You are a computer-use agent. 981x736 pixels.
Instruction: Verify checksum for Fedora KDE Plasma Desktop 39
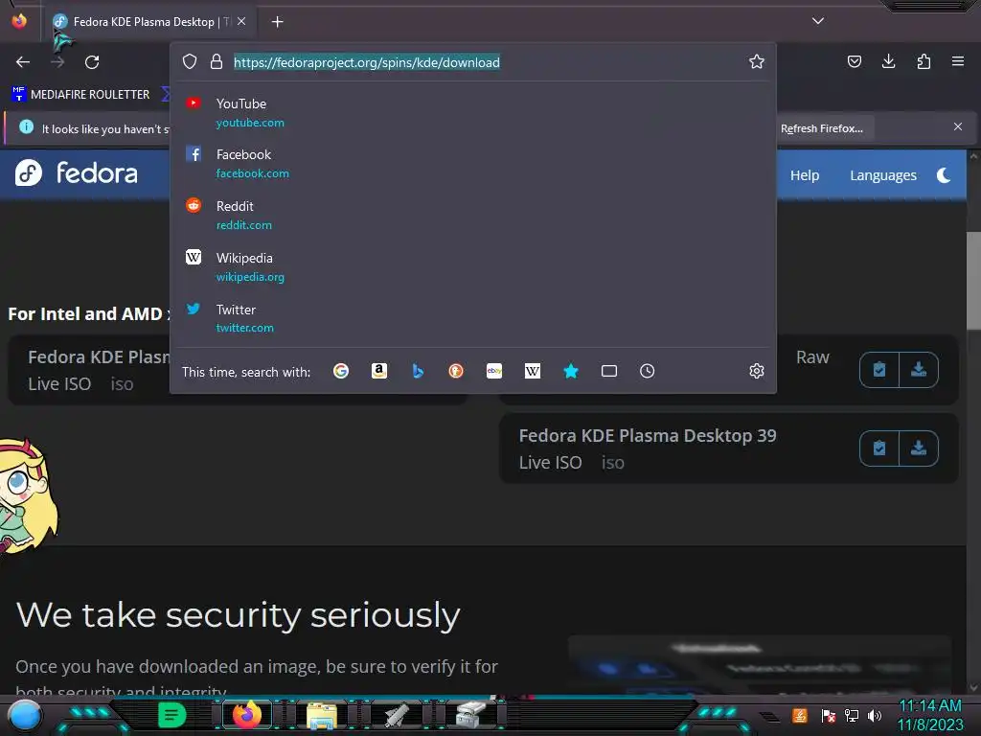click(879, 448)
